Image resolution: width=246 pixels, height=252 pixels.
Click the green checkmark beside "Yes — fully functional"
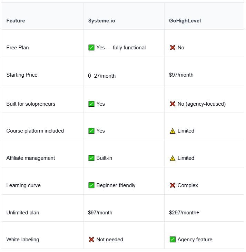pos(91,48)
